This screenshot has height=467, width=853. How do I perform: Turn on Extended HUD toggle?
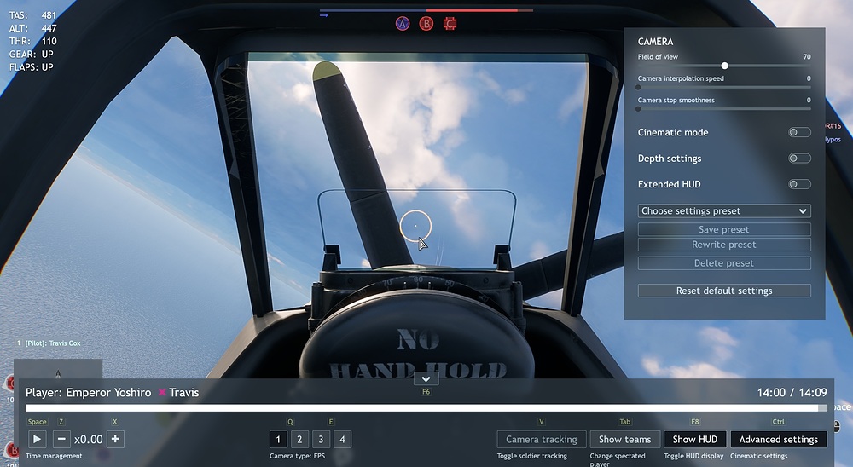tap(800, 184)
